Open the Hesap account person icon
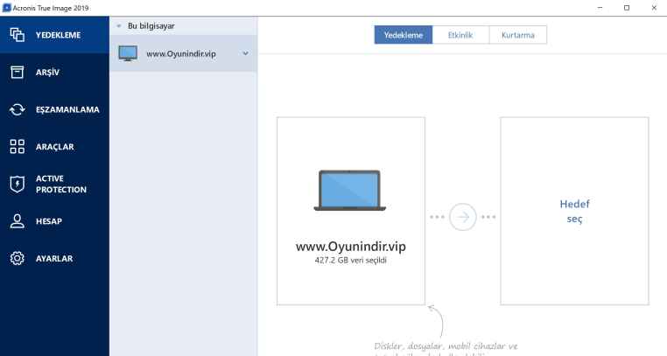The width and height of the screenshot is (667, 356). 17,221
